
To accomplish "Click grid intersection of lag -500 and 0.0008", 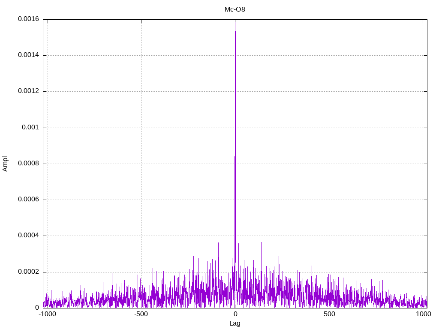I will (141, 164).
